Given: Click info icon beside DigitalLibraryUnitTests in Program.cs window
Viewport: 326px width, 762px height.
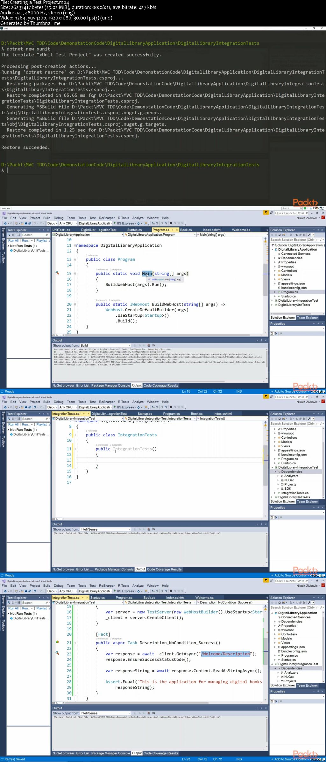Looking at the screenshot, I should click(11, 251).
